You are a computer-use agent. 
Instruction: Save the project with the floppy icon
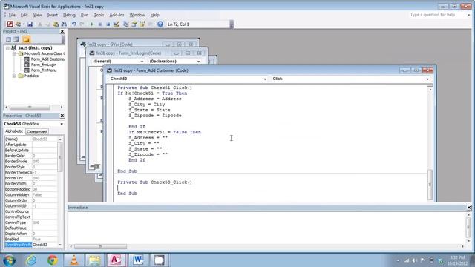(x=30, y=24)
